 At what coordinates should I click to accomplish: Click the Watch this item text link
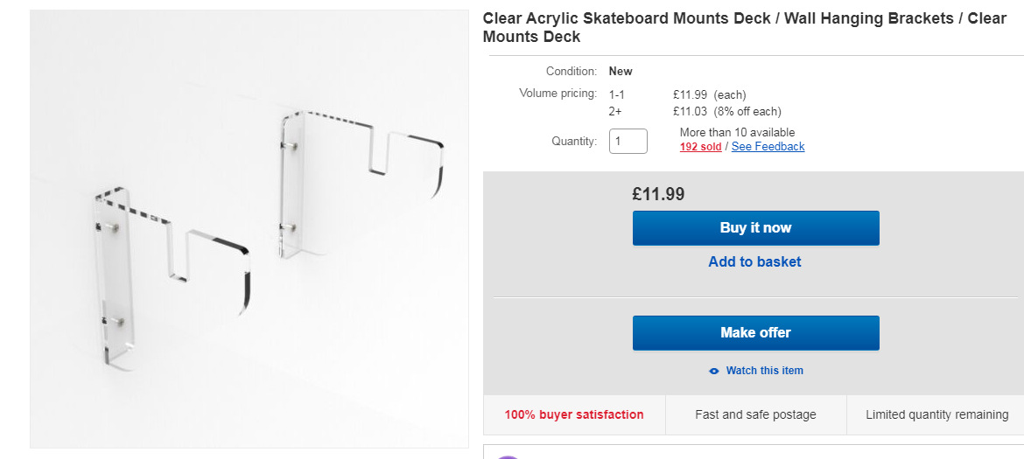pos(764,371)
